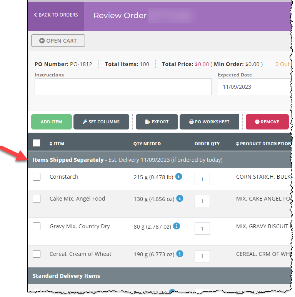Click the 'MIX, CAKE ANGEL FO' product description
Image resolution: width=295 pixels, height=297 pixels.
pyautogui.click(x=263, y=199)
